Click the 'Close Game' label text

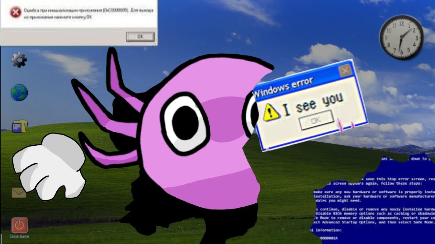coord(19,236)
